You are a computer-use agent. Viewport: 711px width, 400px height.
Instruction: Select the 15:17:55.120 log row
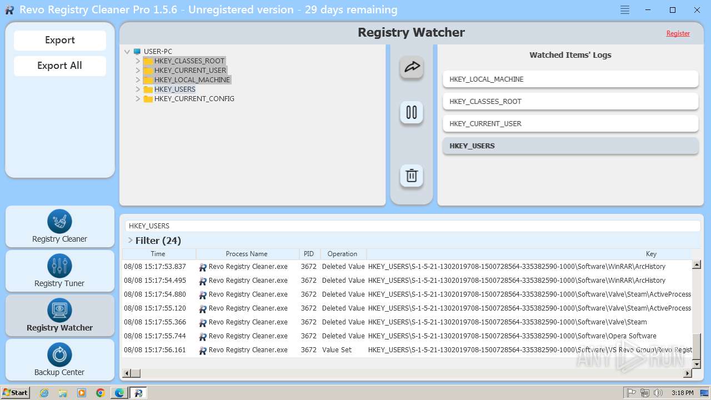pos(407,308)
